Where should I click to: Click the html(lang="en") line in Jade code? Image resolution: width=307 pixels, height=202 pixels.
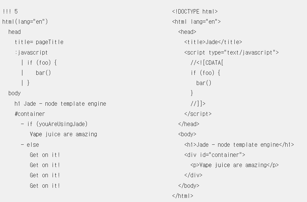point(25,21)
